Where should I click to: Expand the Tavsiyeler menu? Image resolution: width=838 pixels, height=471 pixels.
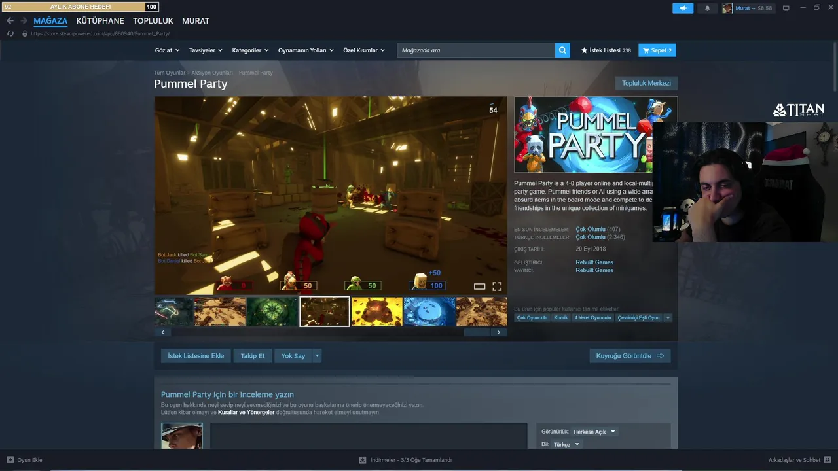(x=206, y=50)
